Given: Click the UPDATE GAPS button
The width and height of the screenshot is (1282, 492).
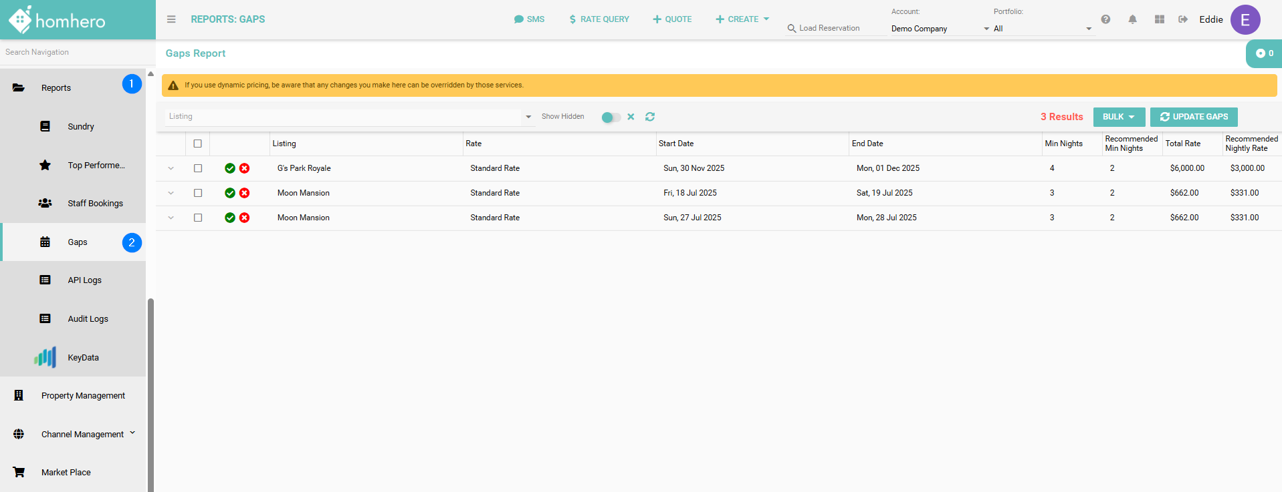Looking at the screenshot, I should coord(1194,117).
